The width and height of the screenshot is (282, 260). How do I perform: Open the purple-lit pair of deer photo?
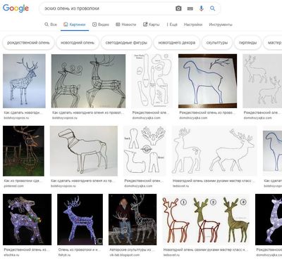pyautogui.click(x=27, y=219)
